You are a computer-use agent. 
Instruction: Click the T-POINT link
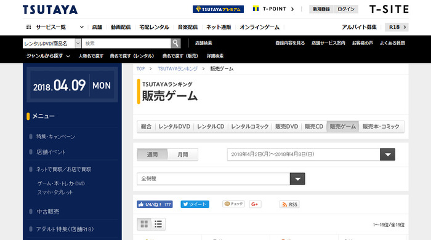pyautogui.click(x=273, y=9)
